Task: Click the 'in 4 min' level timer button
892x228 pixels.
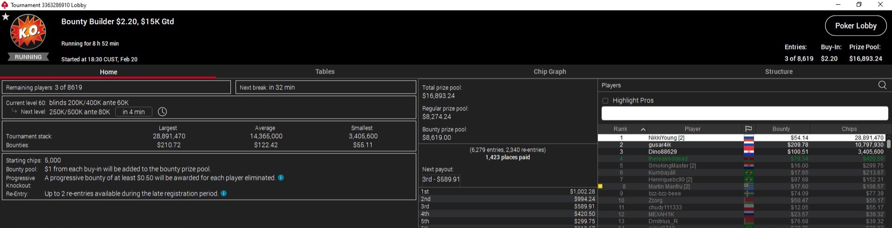Action: click(134, 112)
